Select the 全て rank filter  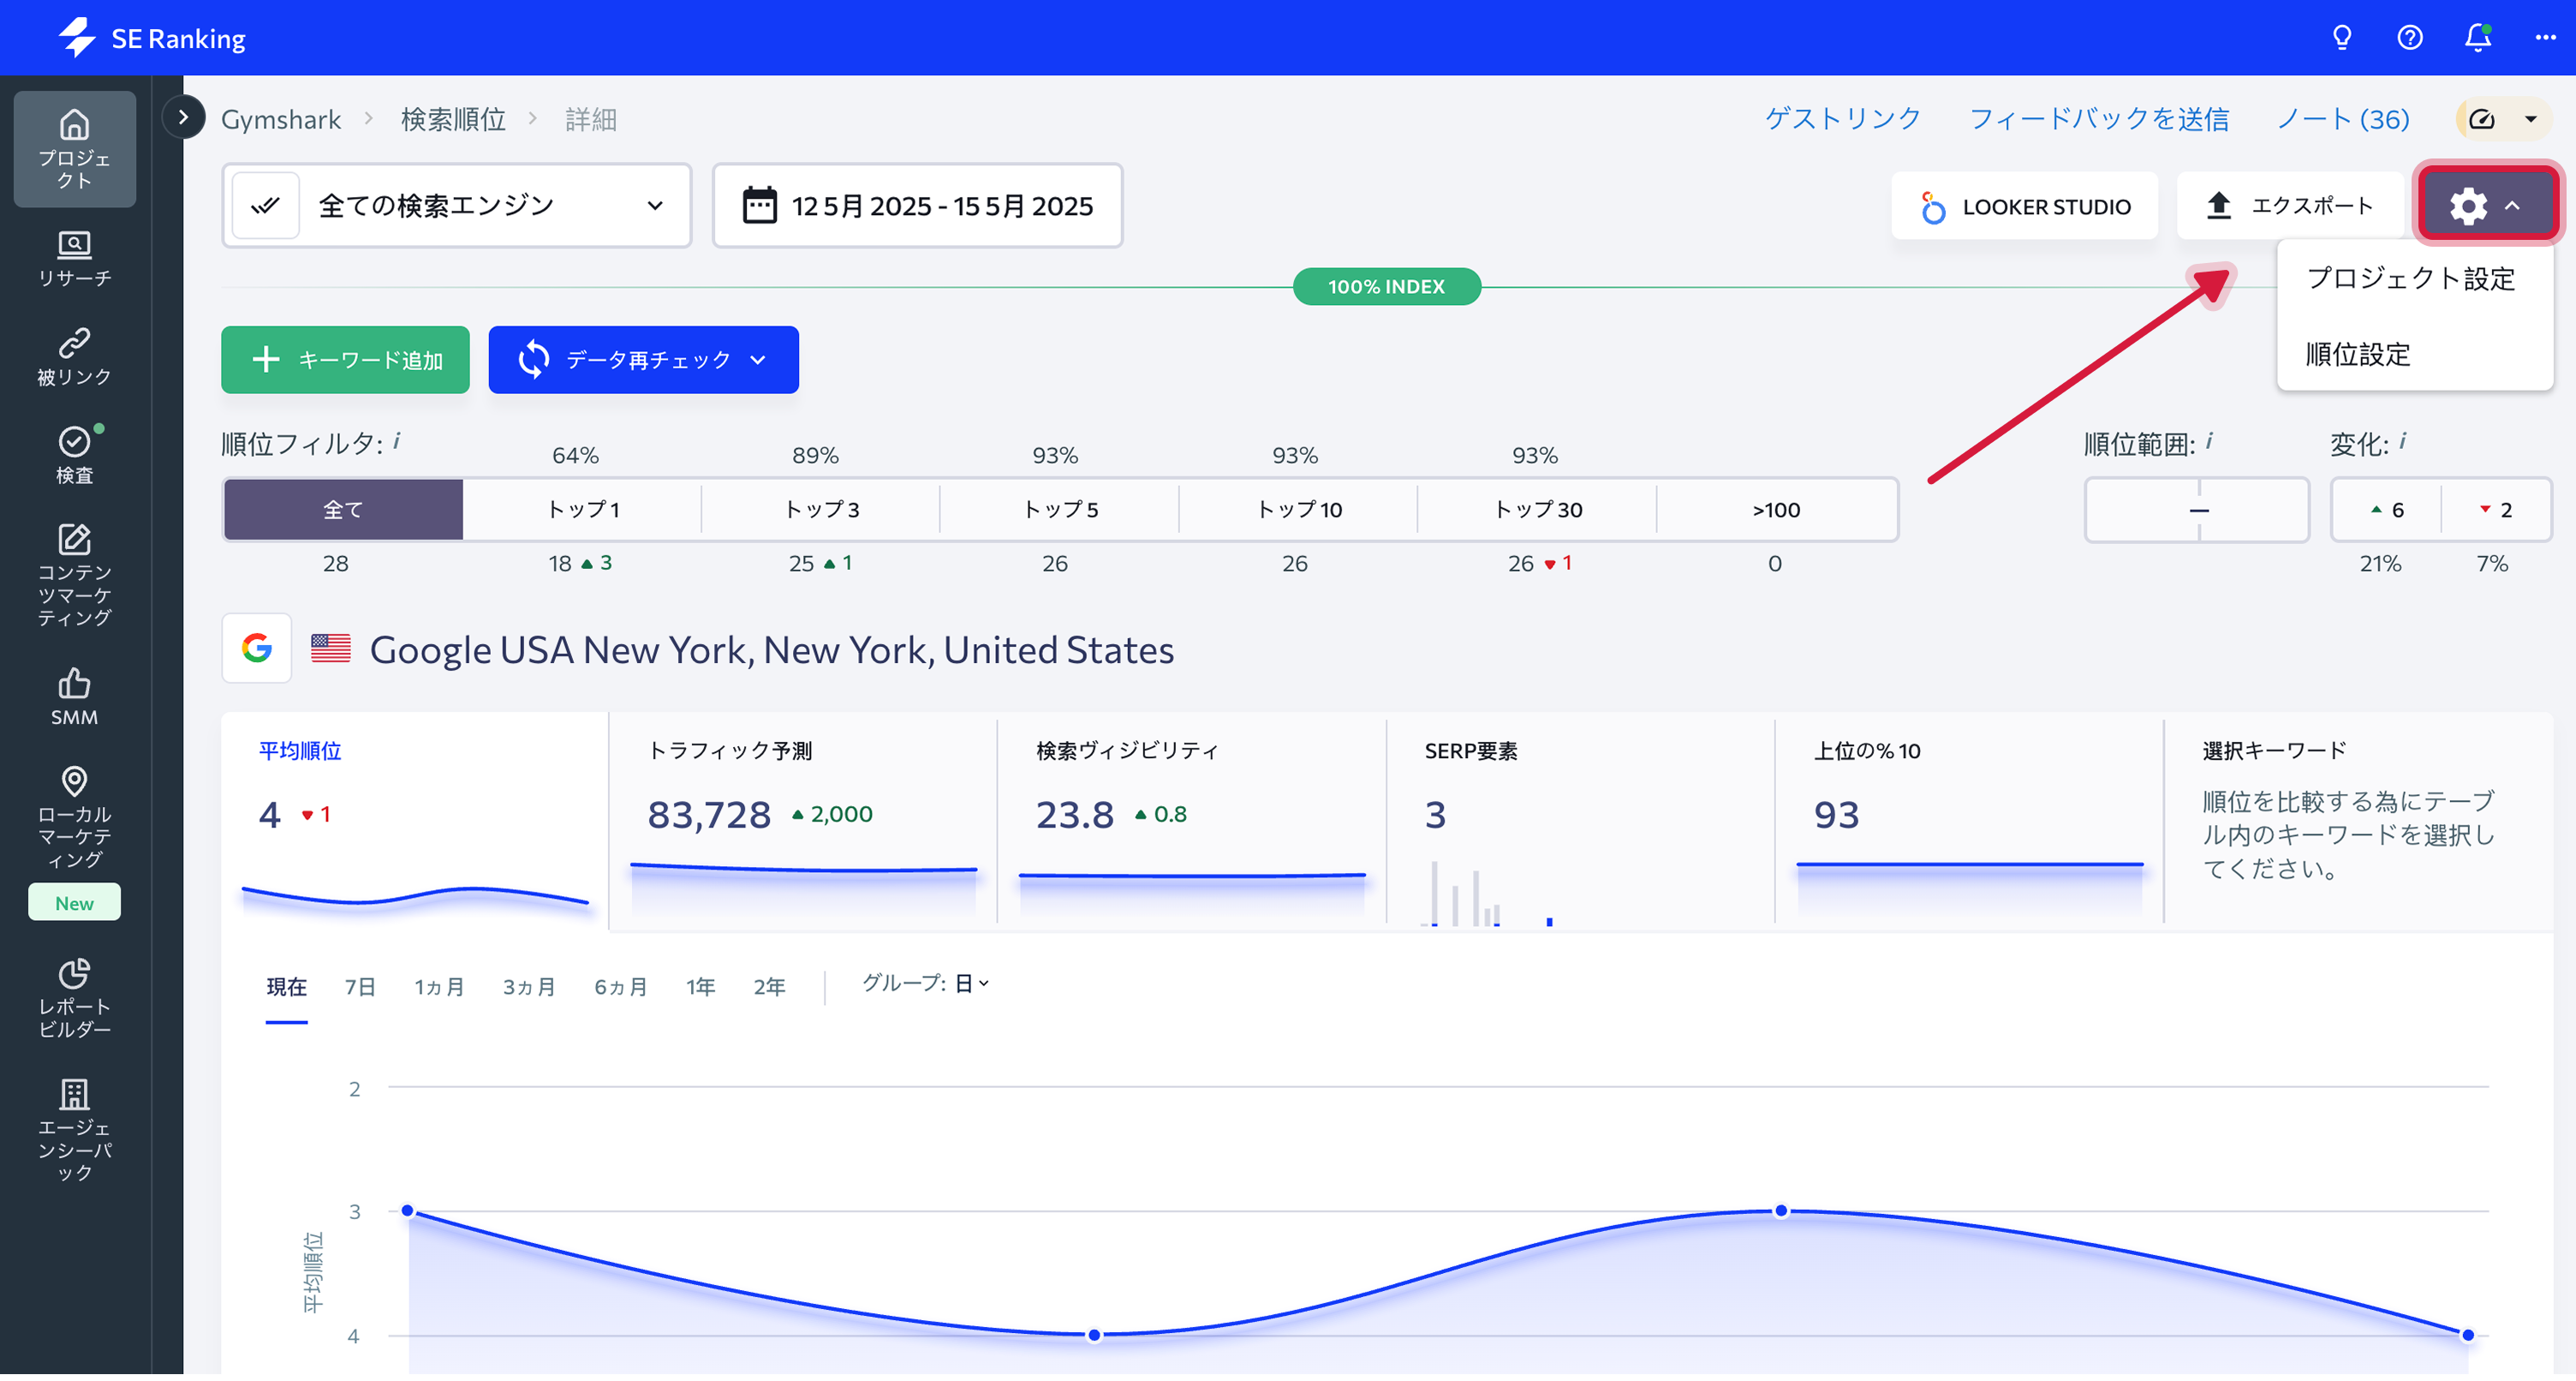click(x=344, y=511)
